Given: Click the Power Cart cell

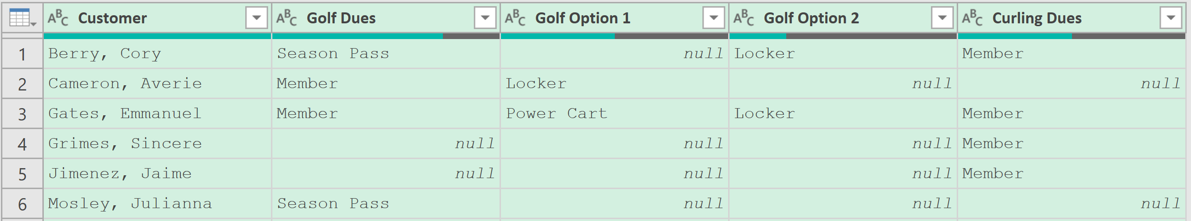Looking at the screenshot, I should click(614, 114).
